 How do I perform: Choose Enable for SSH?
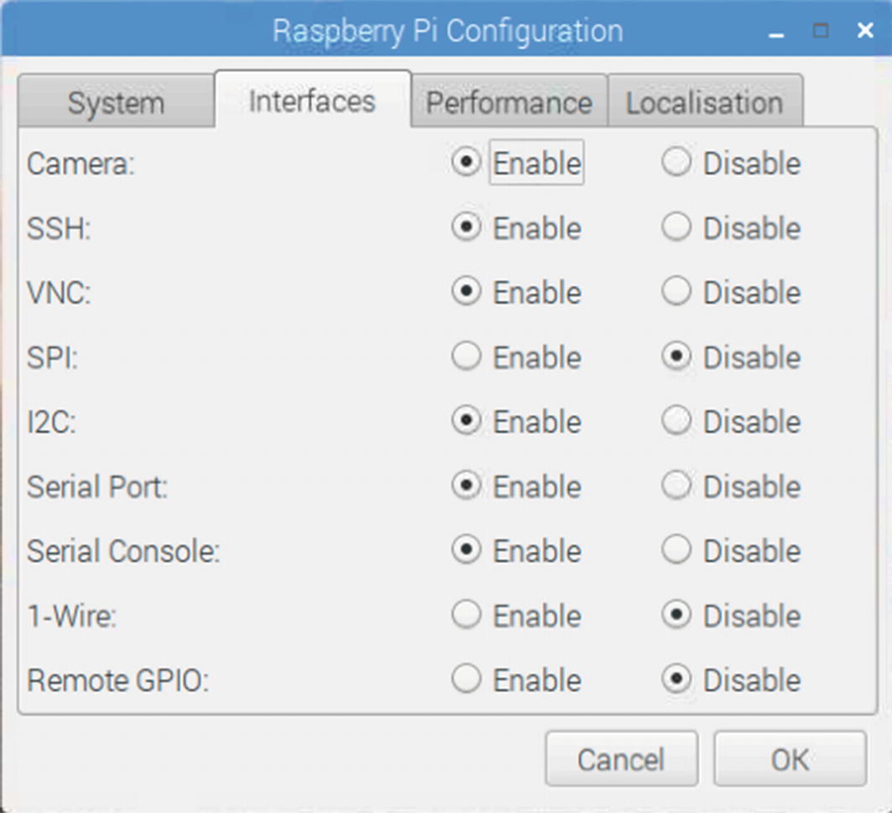(467, 227)
